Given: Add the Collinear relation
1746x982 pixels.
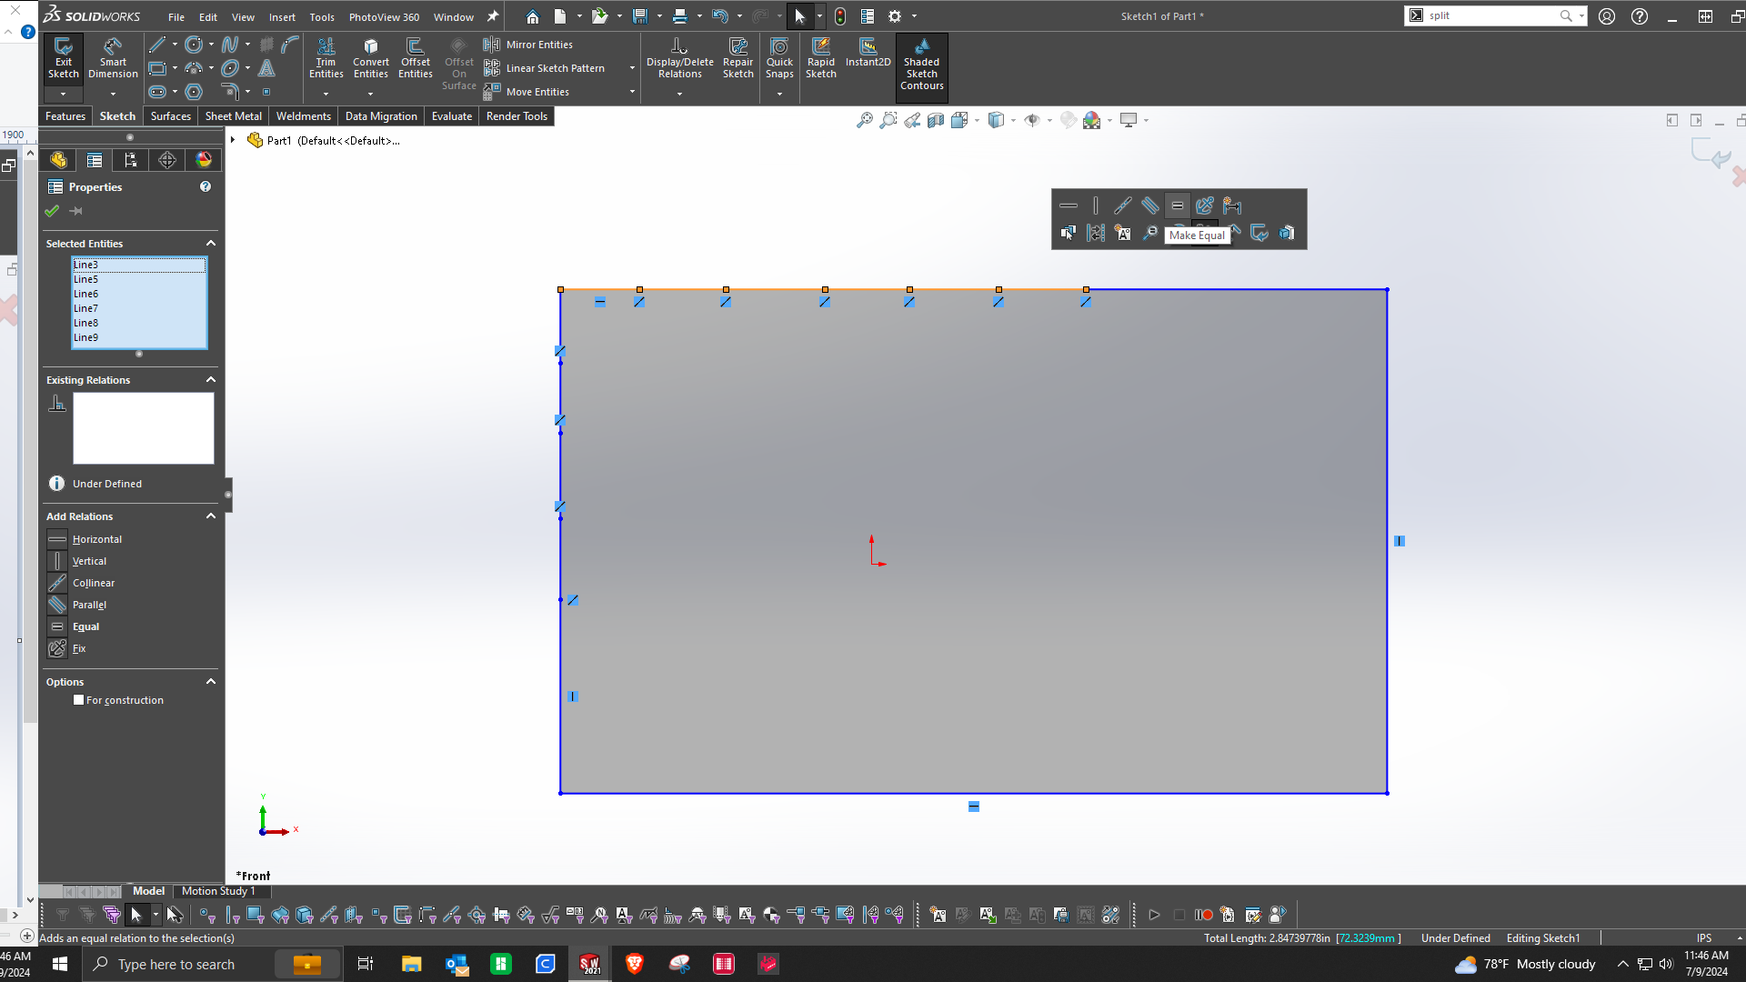Looking at the screenshot, I should pos(93,583).
